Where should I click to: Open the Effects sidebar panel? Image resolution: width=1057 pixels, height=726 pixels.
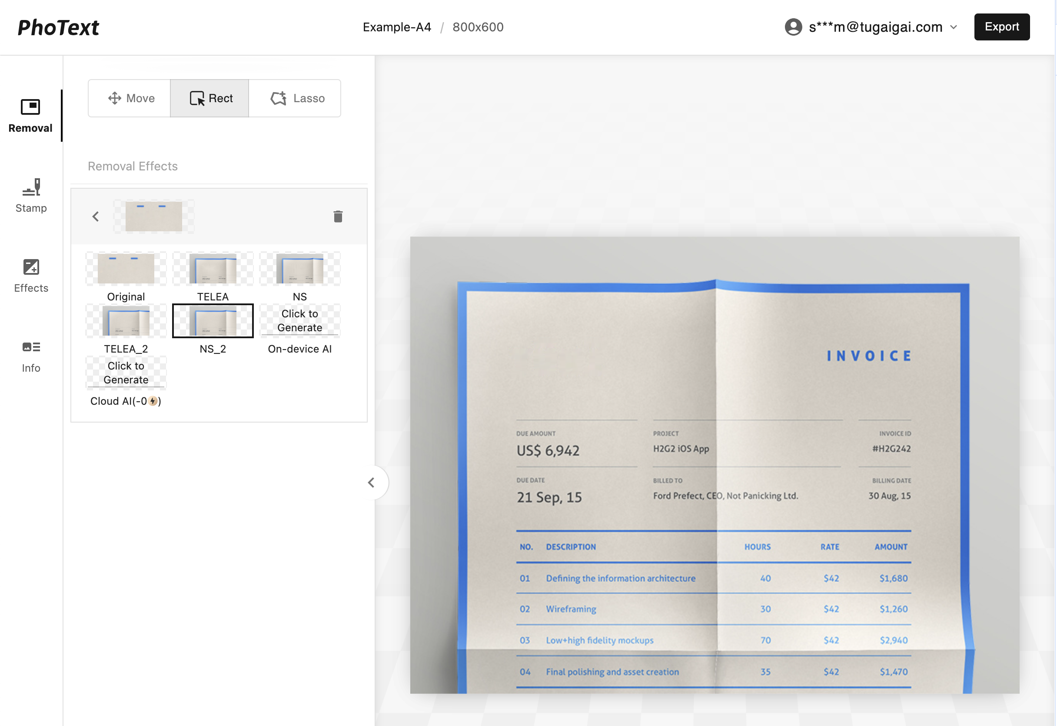[x=31, y=276]
